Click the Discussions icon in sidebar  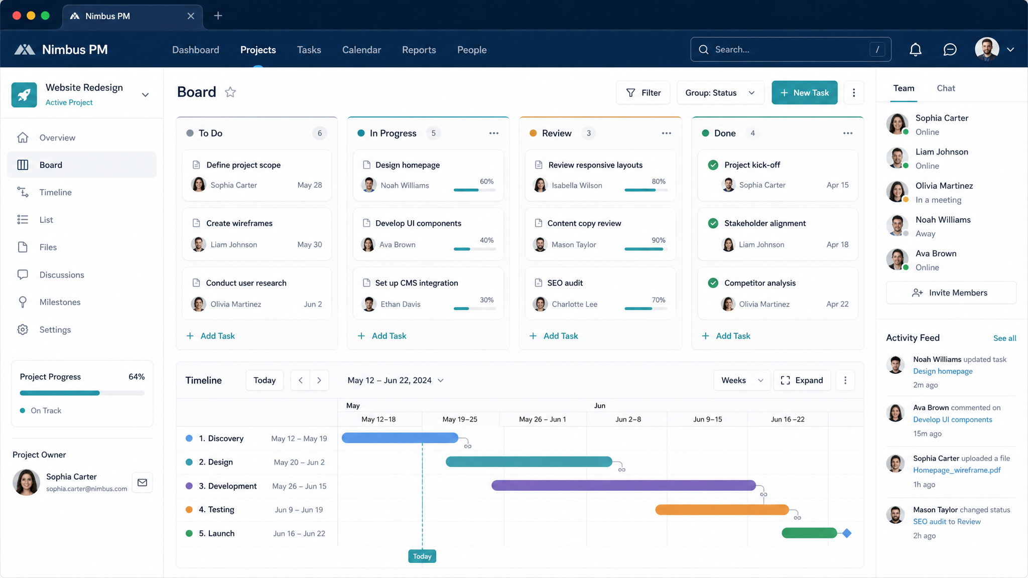point(23,274)
